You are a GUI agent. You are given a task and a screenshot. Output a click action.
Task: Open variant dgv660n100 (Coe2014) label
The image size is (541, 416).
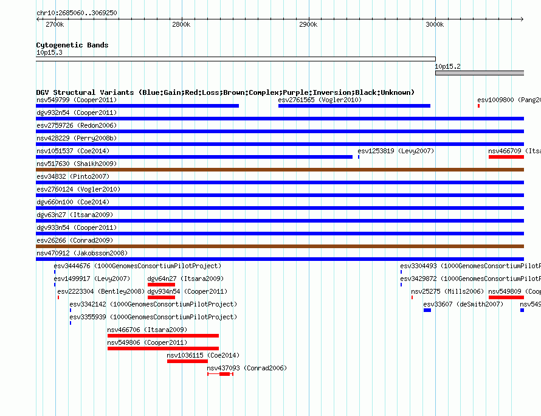(x=73, y=202)
